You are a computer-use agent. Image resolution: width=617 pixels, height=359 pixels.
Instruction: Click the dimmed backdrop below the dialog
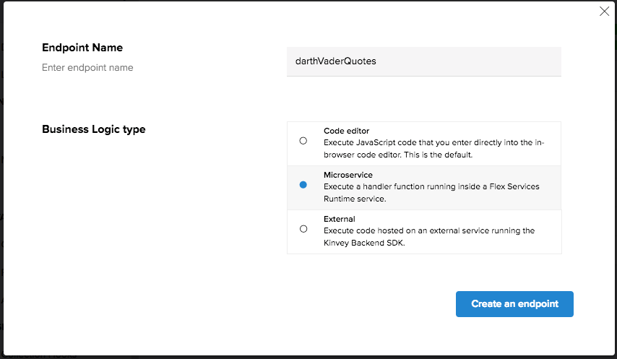point(289,356)
